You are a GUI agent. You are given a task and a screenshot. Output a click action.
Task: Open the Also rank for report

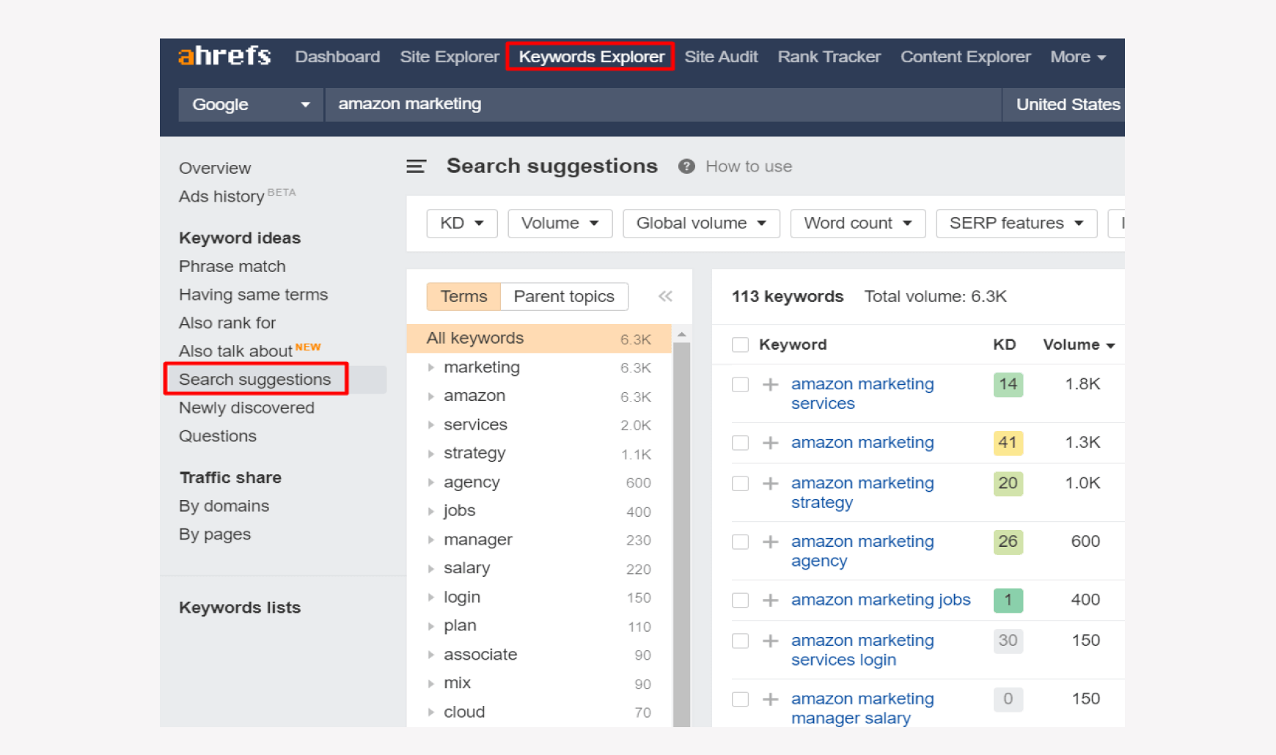[x=227, y=323]
